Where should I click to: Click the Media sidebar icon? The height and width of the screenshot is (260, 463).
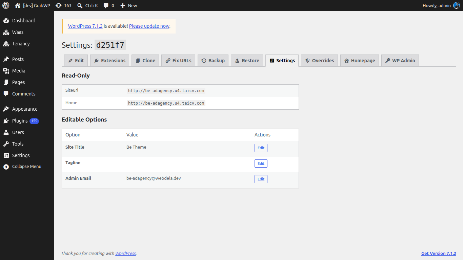tap(6, 71)
